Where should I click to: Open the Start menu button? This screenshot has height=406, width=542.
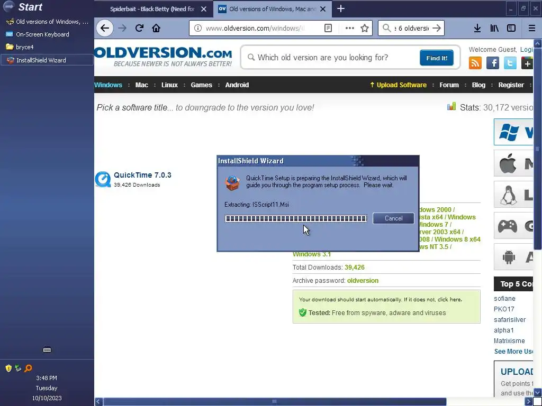point(23,6)
